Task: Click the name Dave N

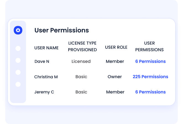Action: [x=42, y=61]
